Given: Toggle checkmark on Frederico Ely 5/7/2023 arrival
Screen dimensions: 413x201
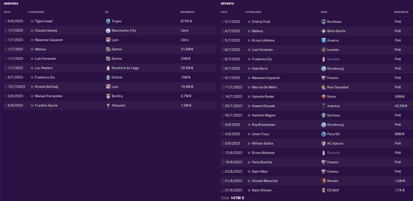Looking at the screenshot, I should point(6,77).
